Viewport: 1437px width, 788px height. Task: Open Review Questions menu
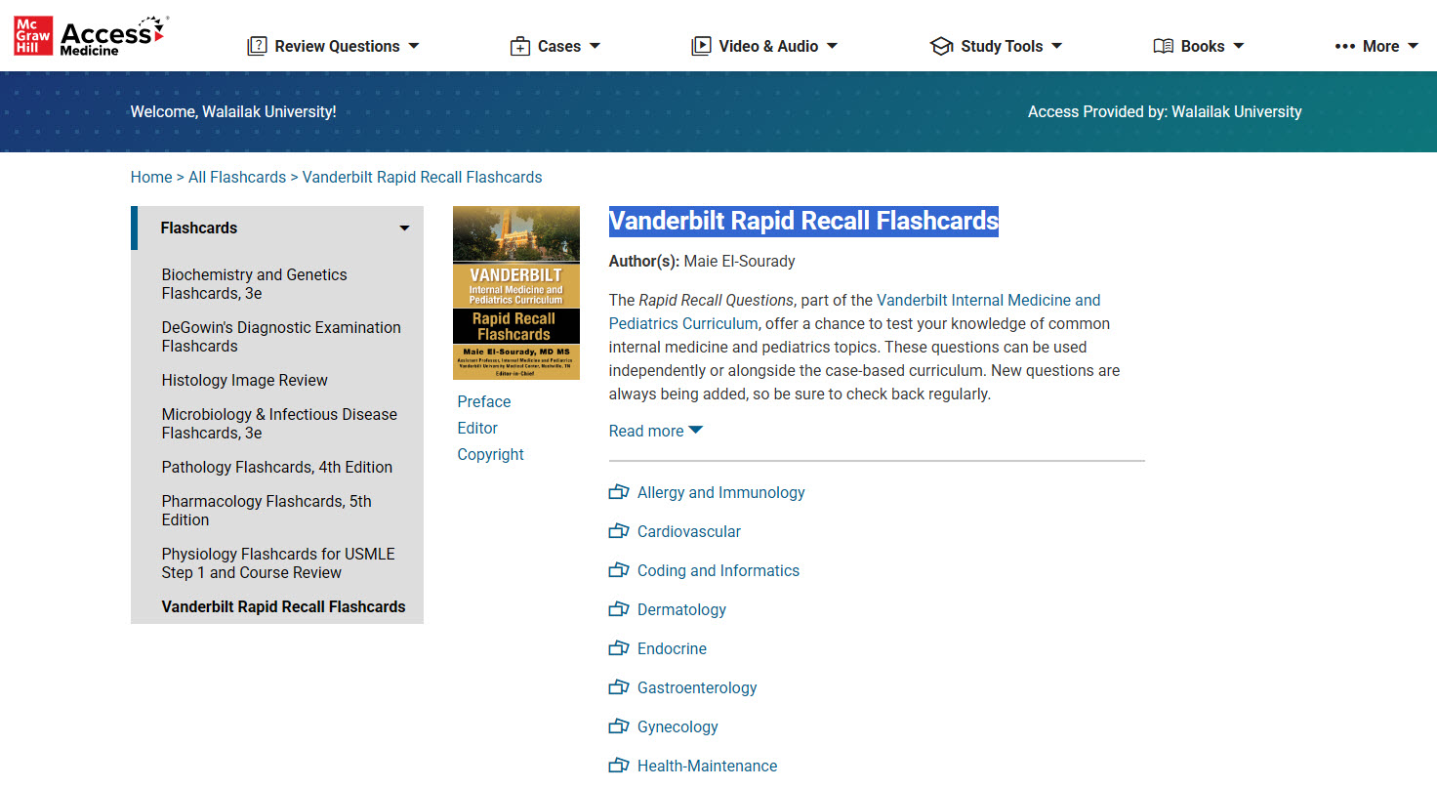pos(334,46)
